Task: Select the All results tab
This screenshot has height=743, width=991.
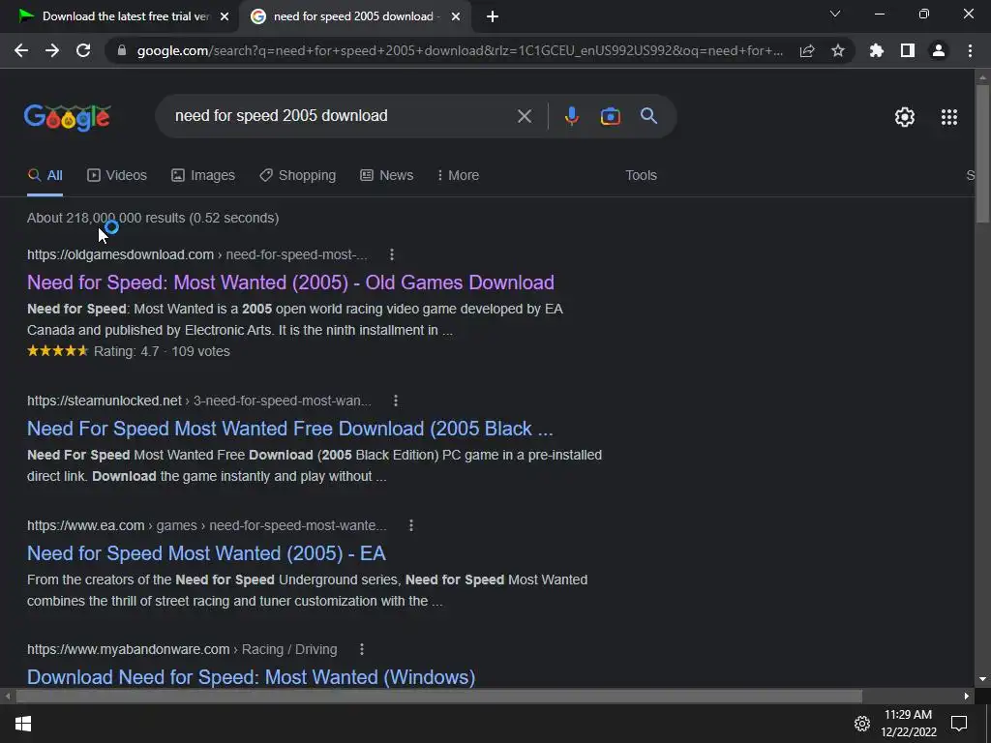Action: [x=45, y=176]
